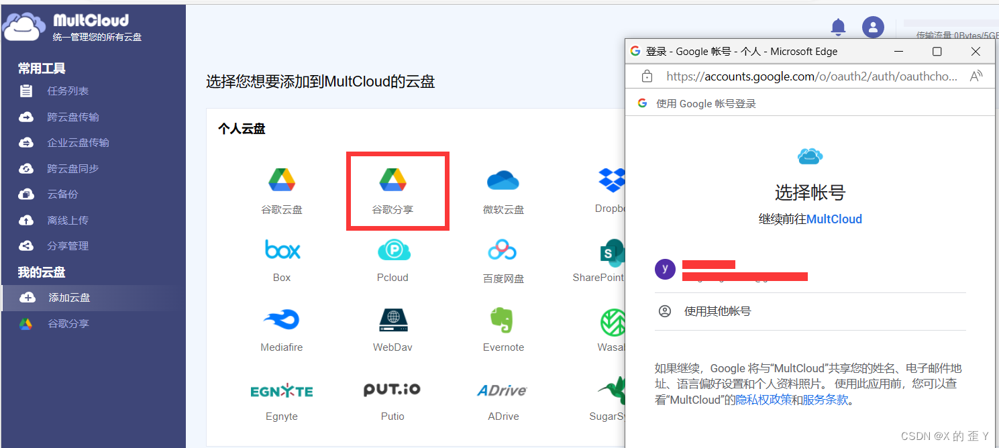Click the add cloud plus icon
999x448 pixels.
pyautogui.click(x=28, y=298)
